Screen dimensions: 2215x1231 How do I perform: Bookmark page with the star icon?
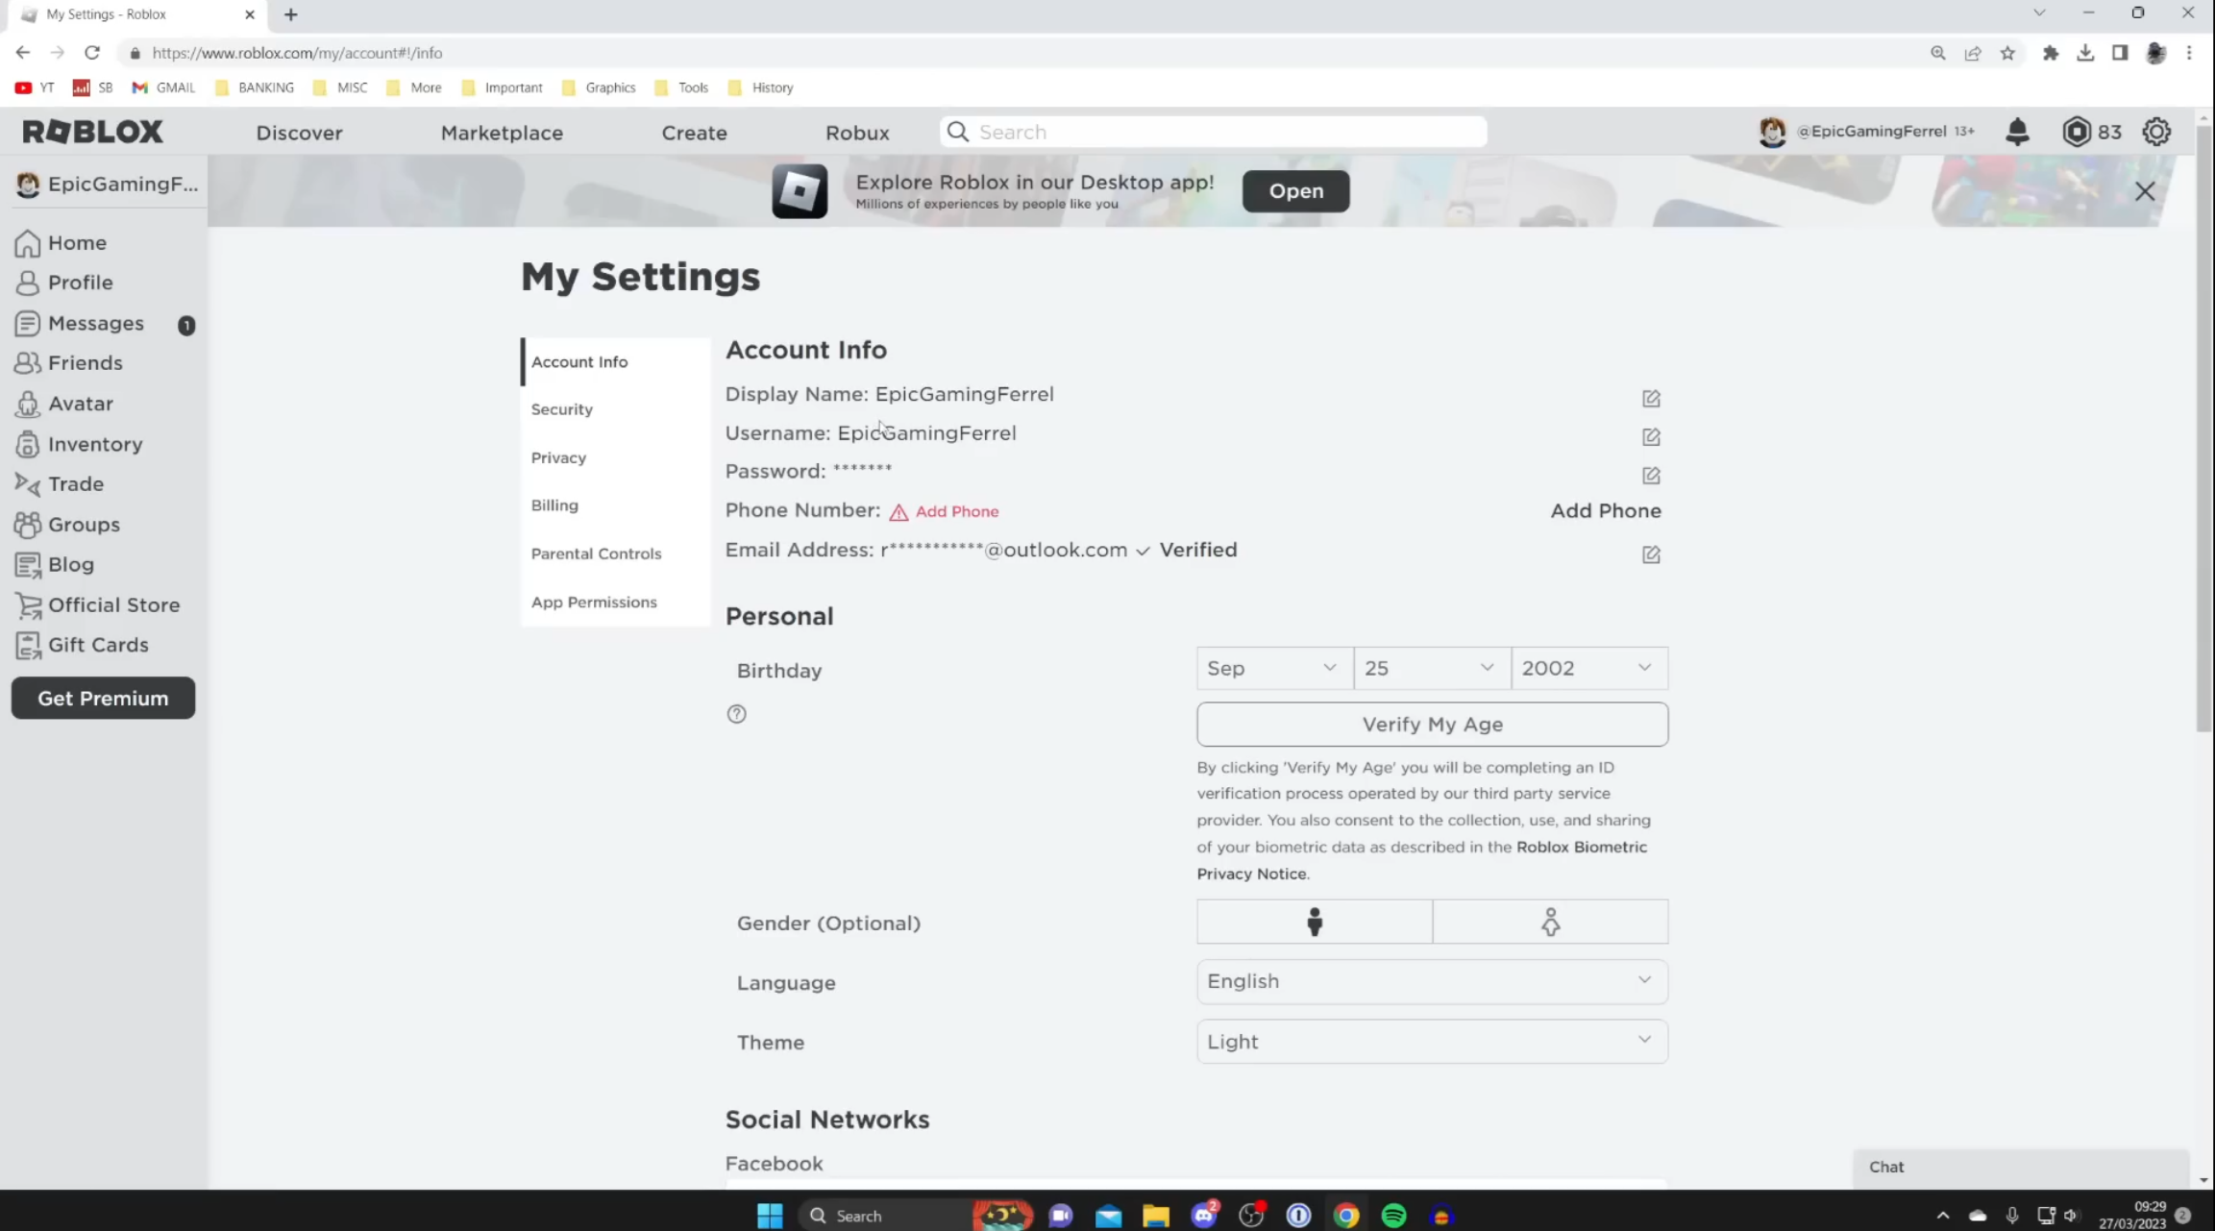(x=2007, y=53)
